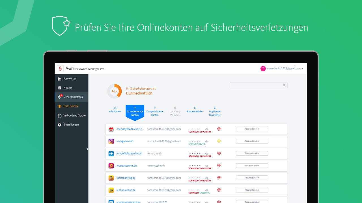The image size is (362, 203).
Task: Open the checkmyhealthstatus.c... link
Action: pyautogui.click(x=130, y=129)
